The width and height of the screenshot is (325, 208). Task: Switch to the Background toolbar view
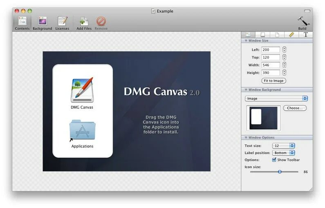(x=42, y=23)
